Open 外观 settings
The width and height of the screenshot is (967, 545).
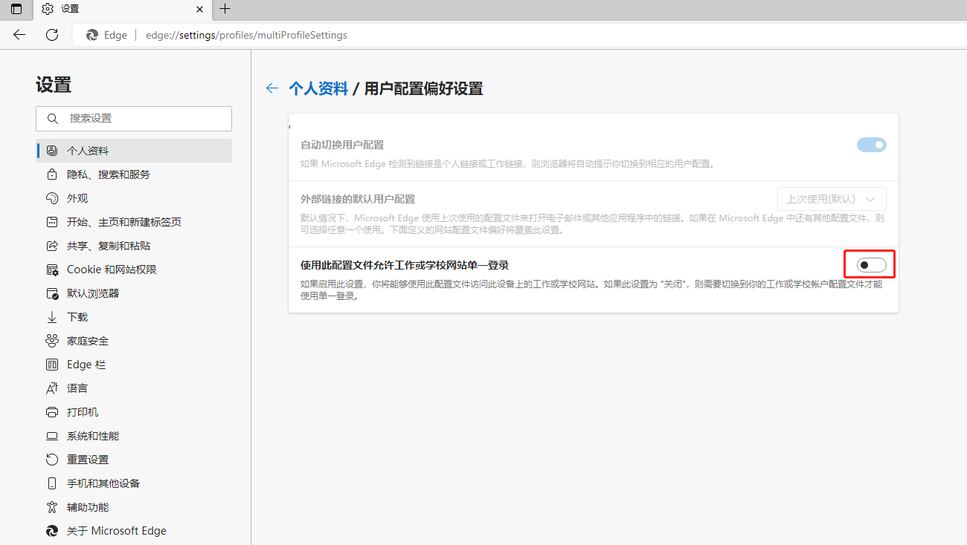click(134, 198)
